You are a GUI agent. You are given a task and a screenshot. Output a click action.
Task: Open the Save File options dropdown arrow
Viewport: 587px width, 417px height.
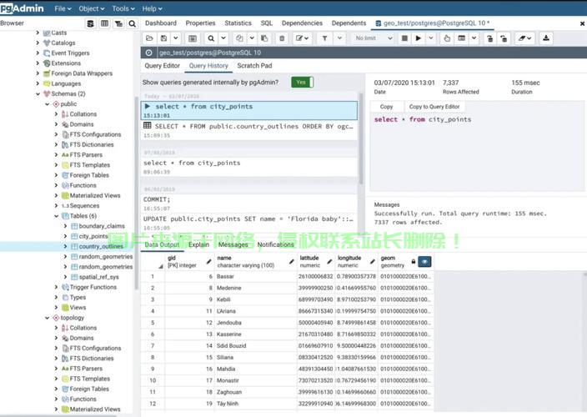176,38
